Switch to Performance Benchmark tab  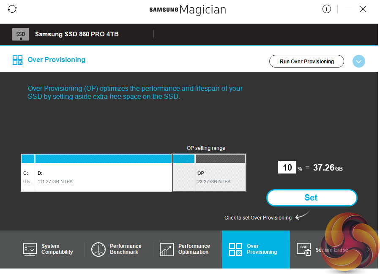tap(119, 250)
